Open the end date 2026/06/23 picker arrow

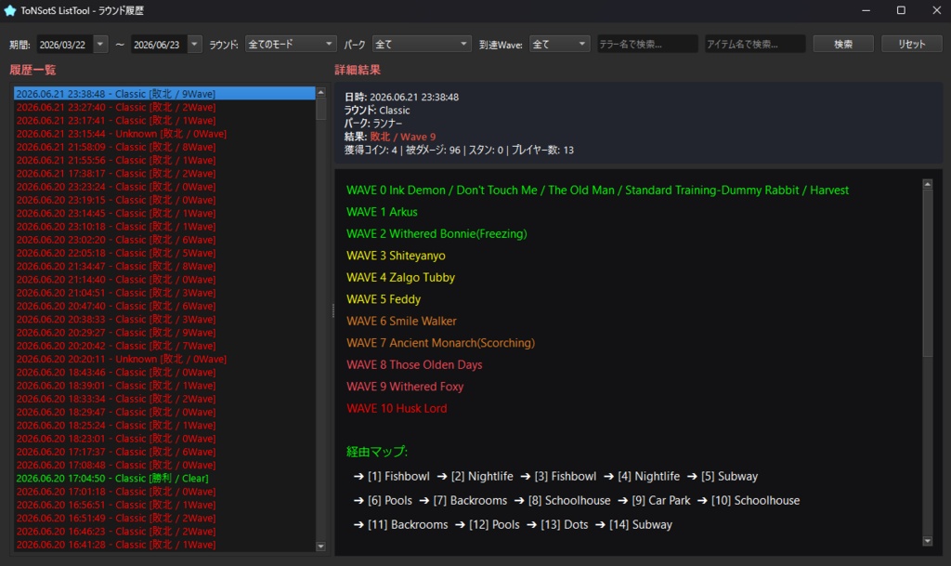click(195, 45)
